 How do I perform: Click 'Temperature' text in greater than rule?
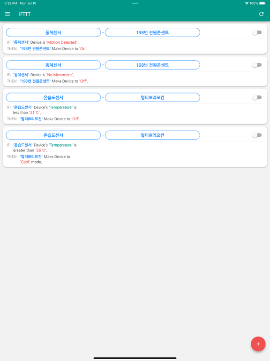pos(61,145)
